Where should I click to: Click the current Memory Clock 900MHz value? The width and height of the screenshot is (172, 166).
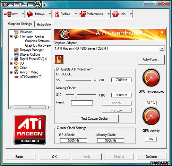(111, 140)
